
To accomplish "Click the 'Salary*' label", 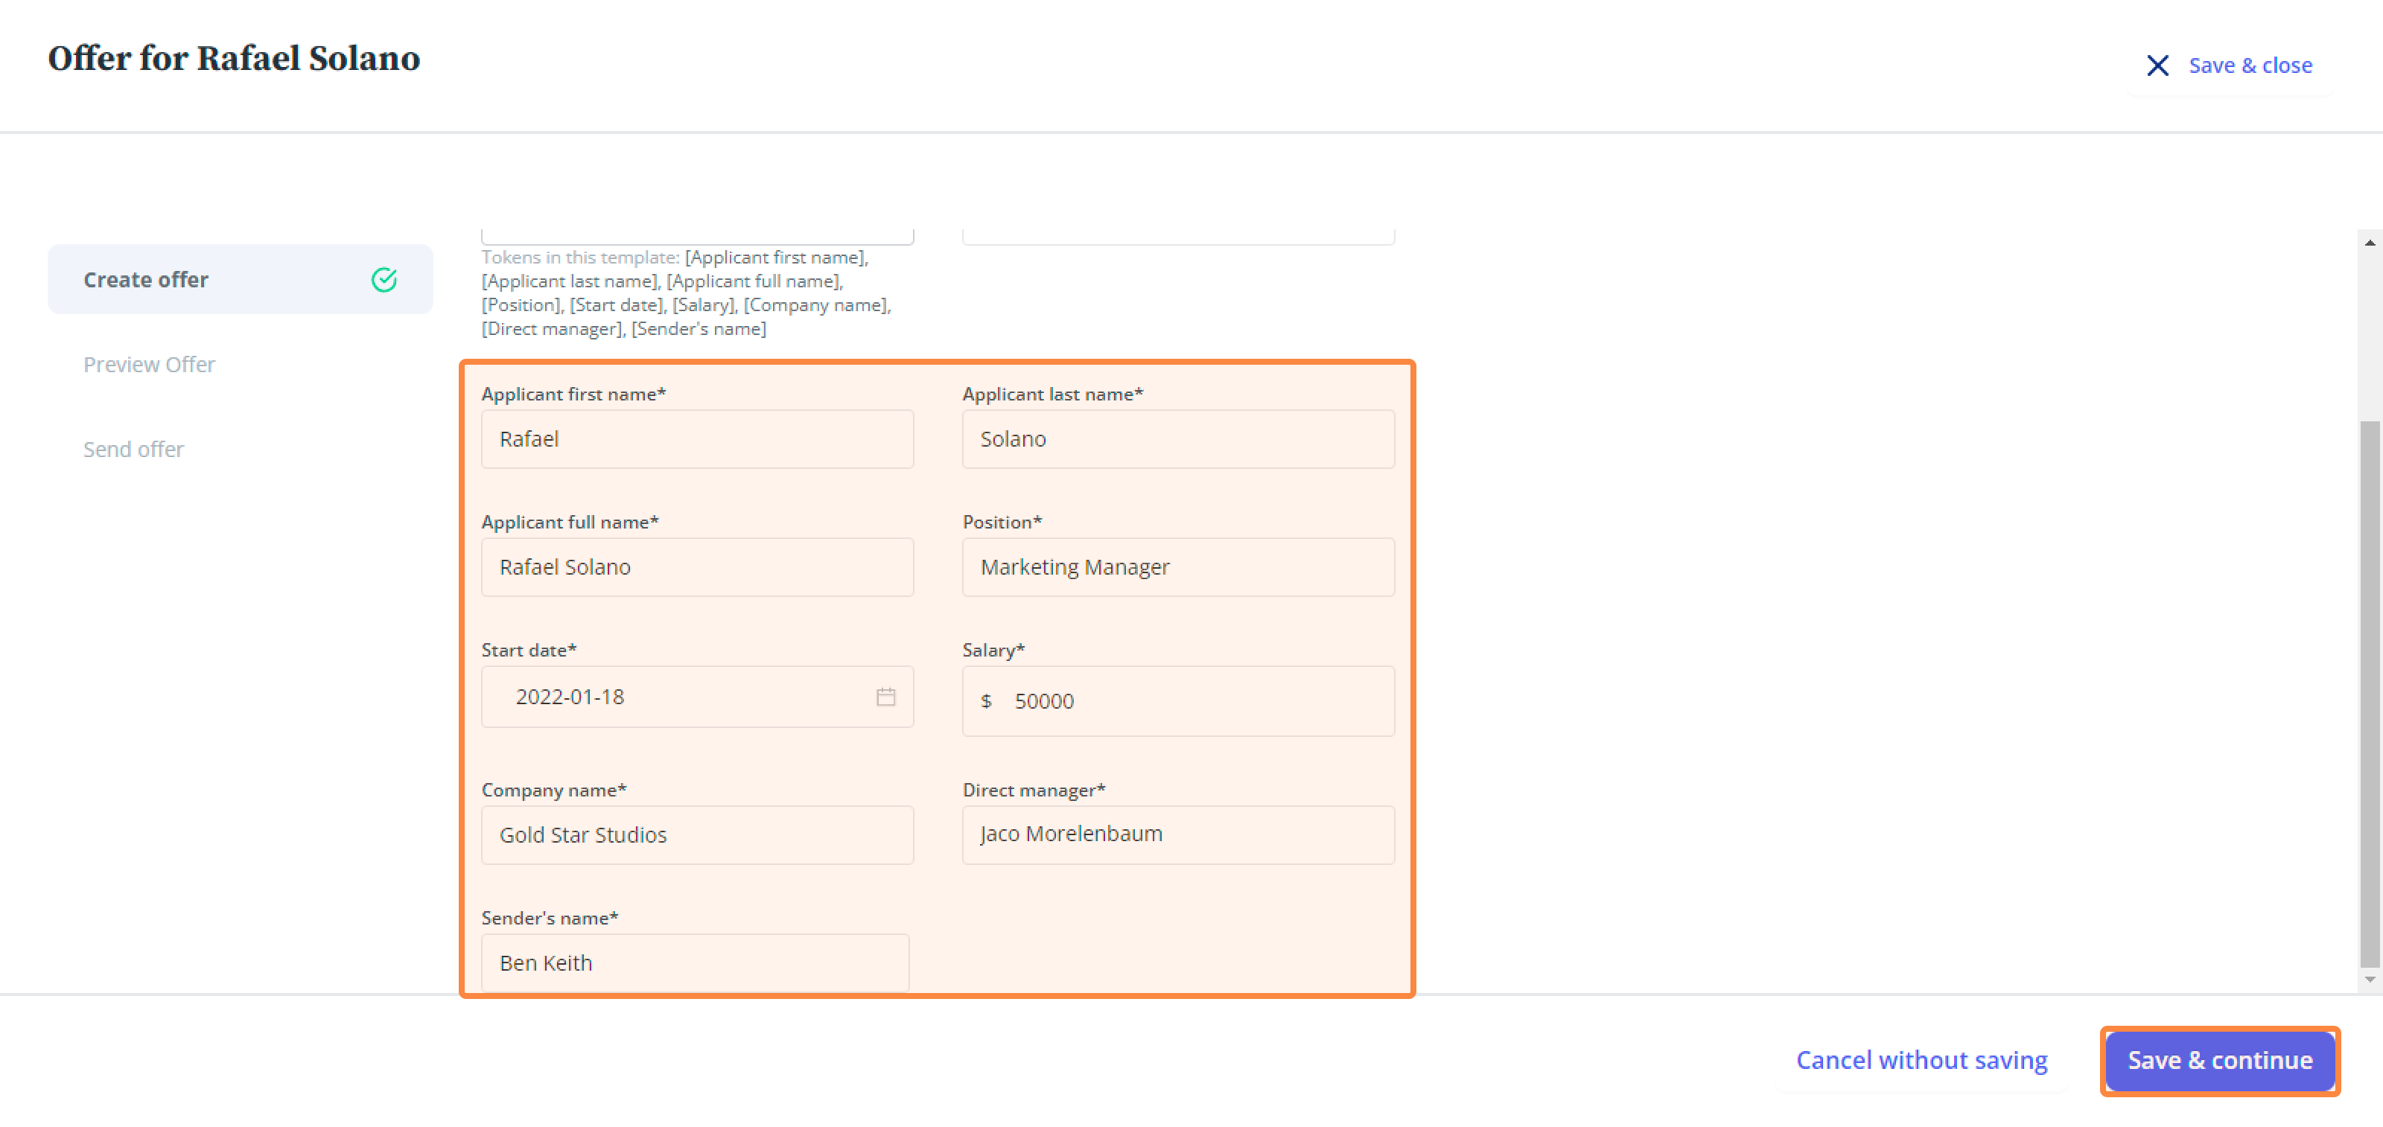I will (x=993, y=650).
